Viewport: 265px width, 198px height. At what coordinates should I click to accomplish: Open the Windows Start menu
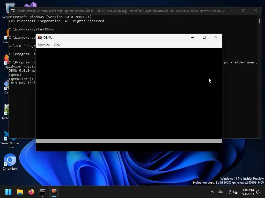8,192
